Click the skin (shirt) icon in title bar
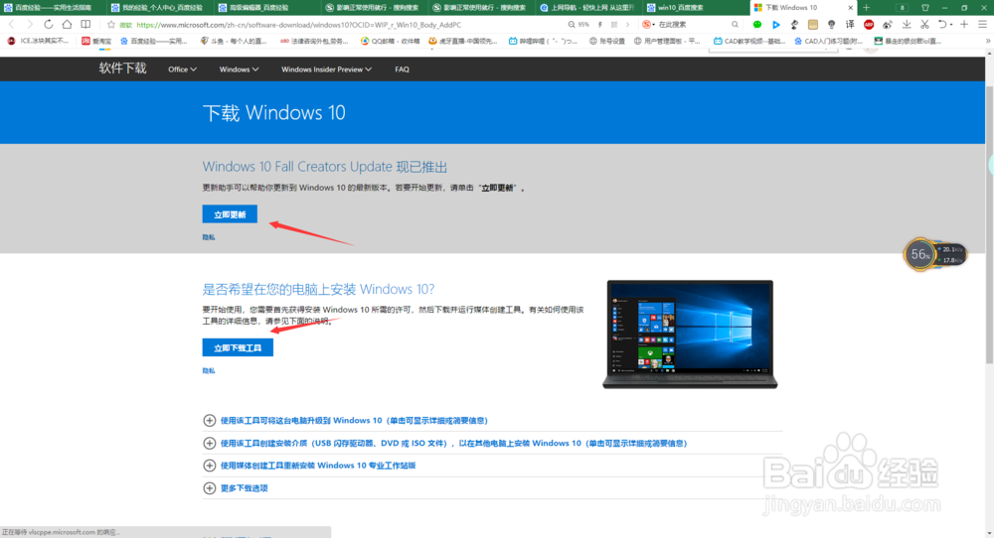Screen dimensions: 994x538 pyautogui.click(x=924, y=8)
